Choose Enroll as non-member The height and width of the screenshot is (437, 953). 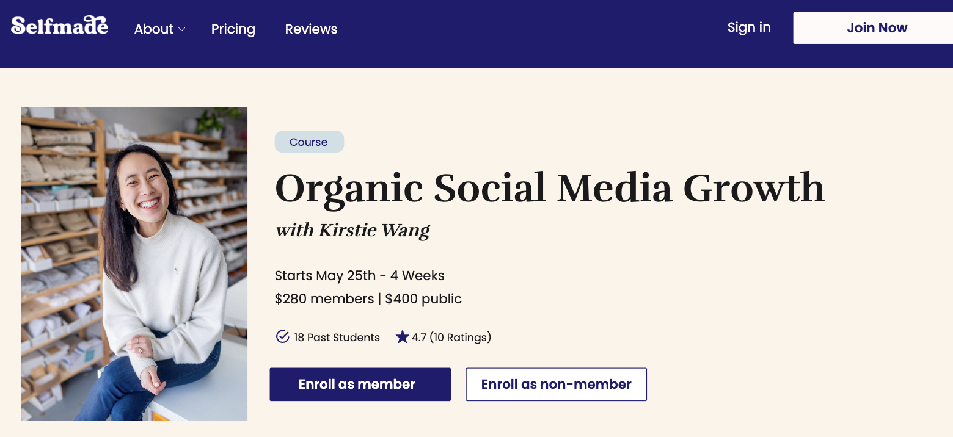click(x=556, y=385)
